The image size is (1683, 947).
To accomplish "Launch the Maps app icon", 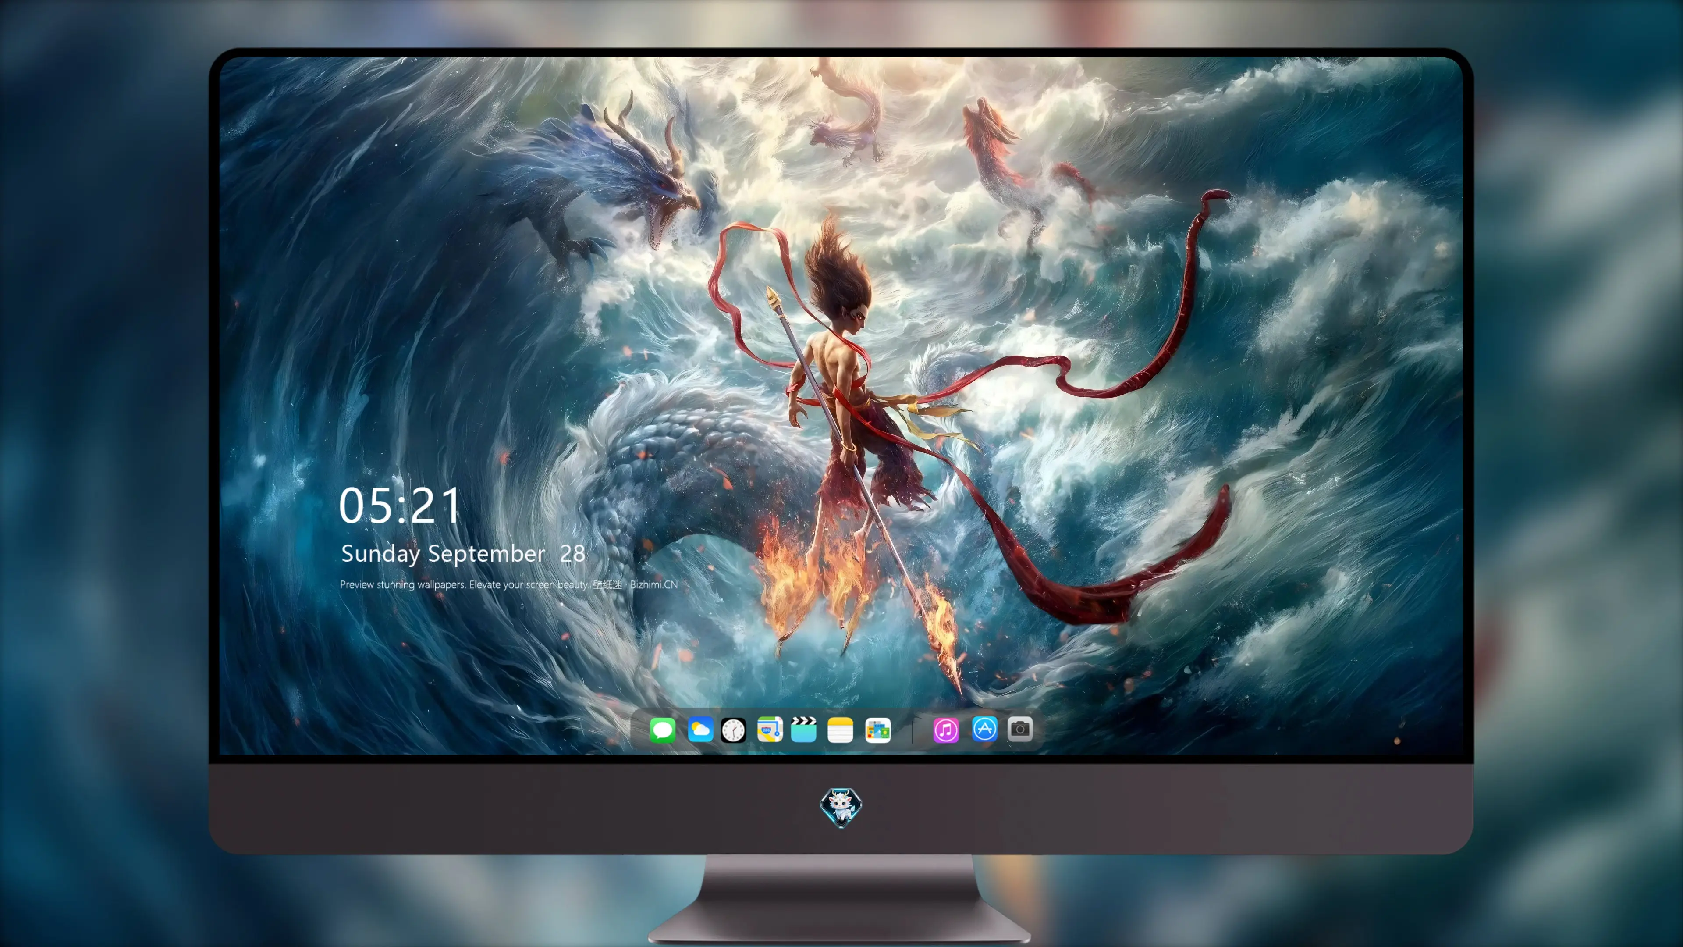I will (x=770, y=730).
